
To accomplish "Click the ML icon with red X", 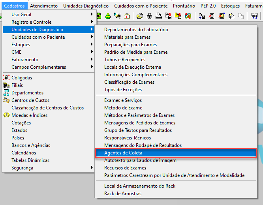I will click(188, 16).
